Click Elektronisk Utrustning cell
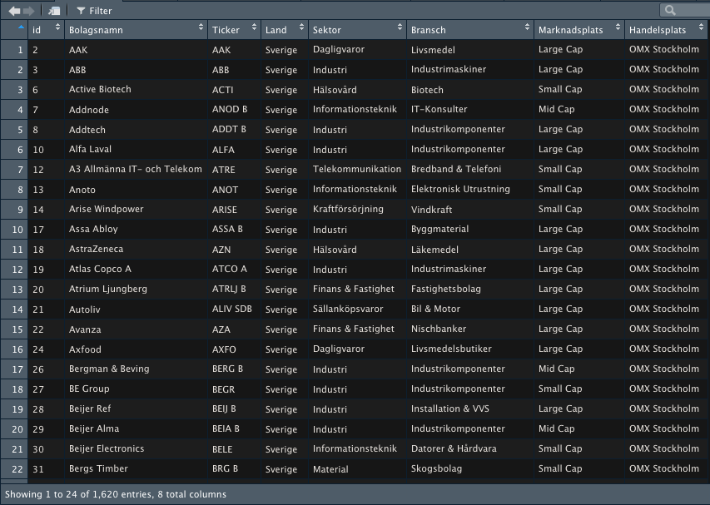710x505 pixels. (470, 189)
